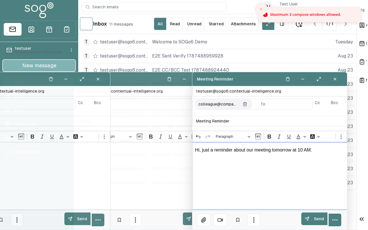Viewport: 368px width, 230px height.
Task: Toggle italic in middle compose window
Action: pos(161,137)
